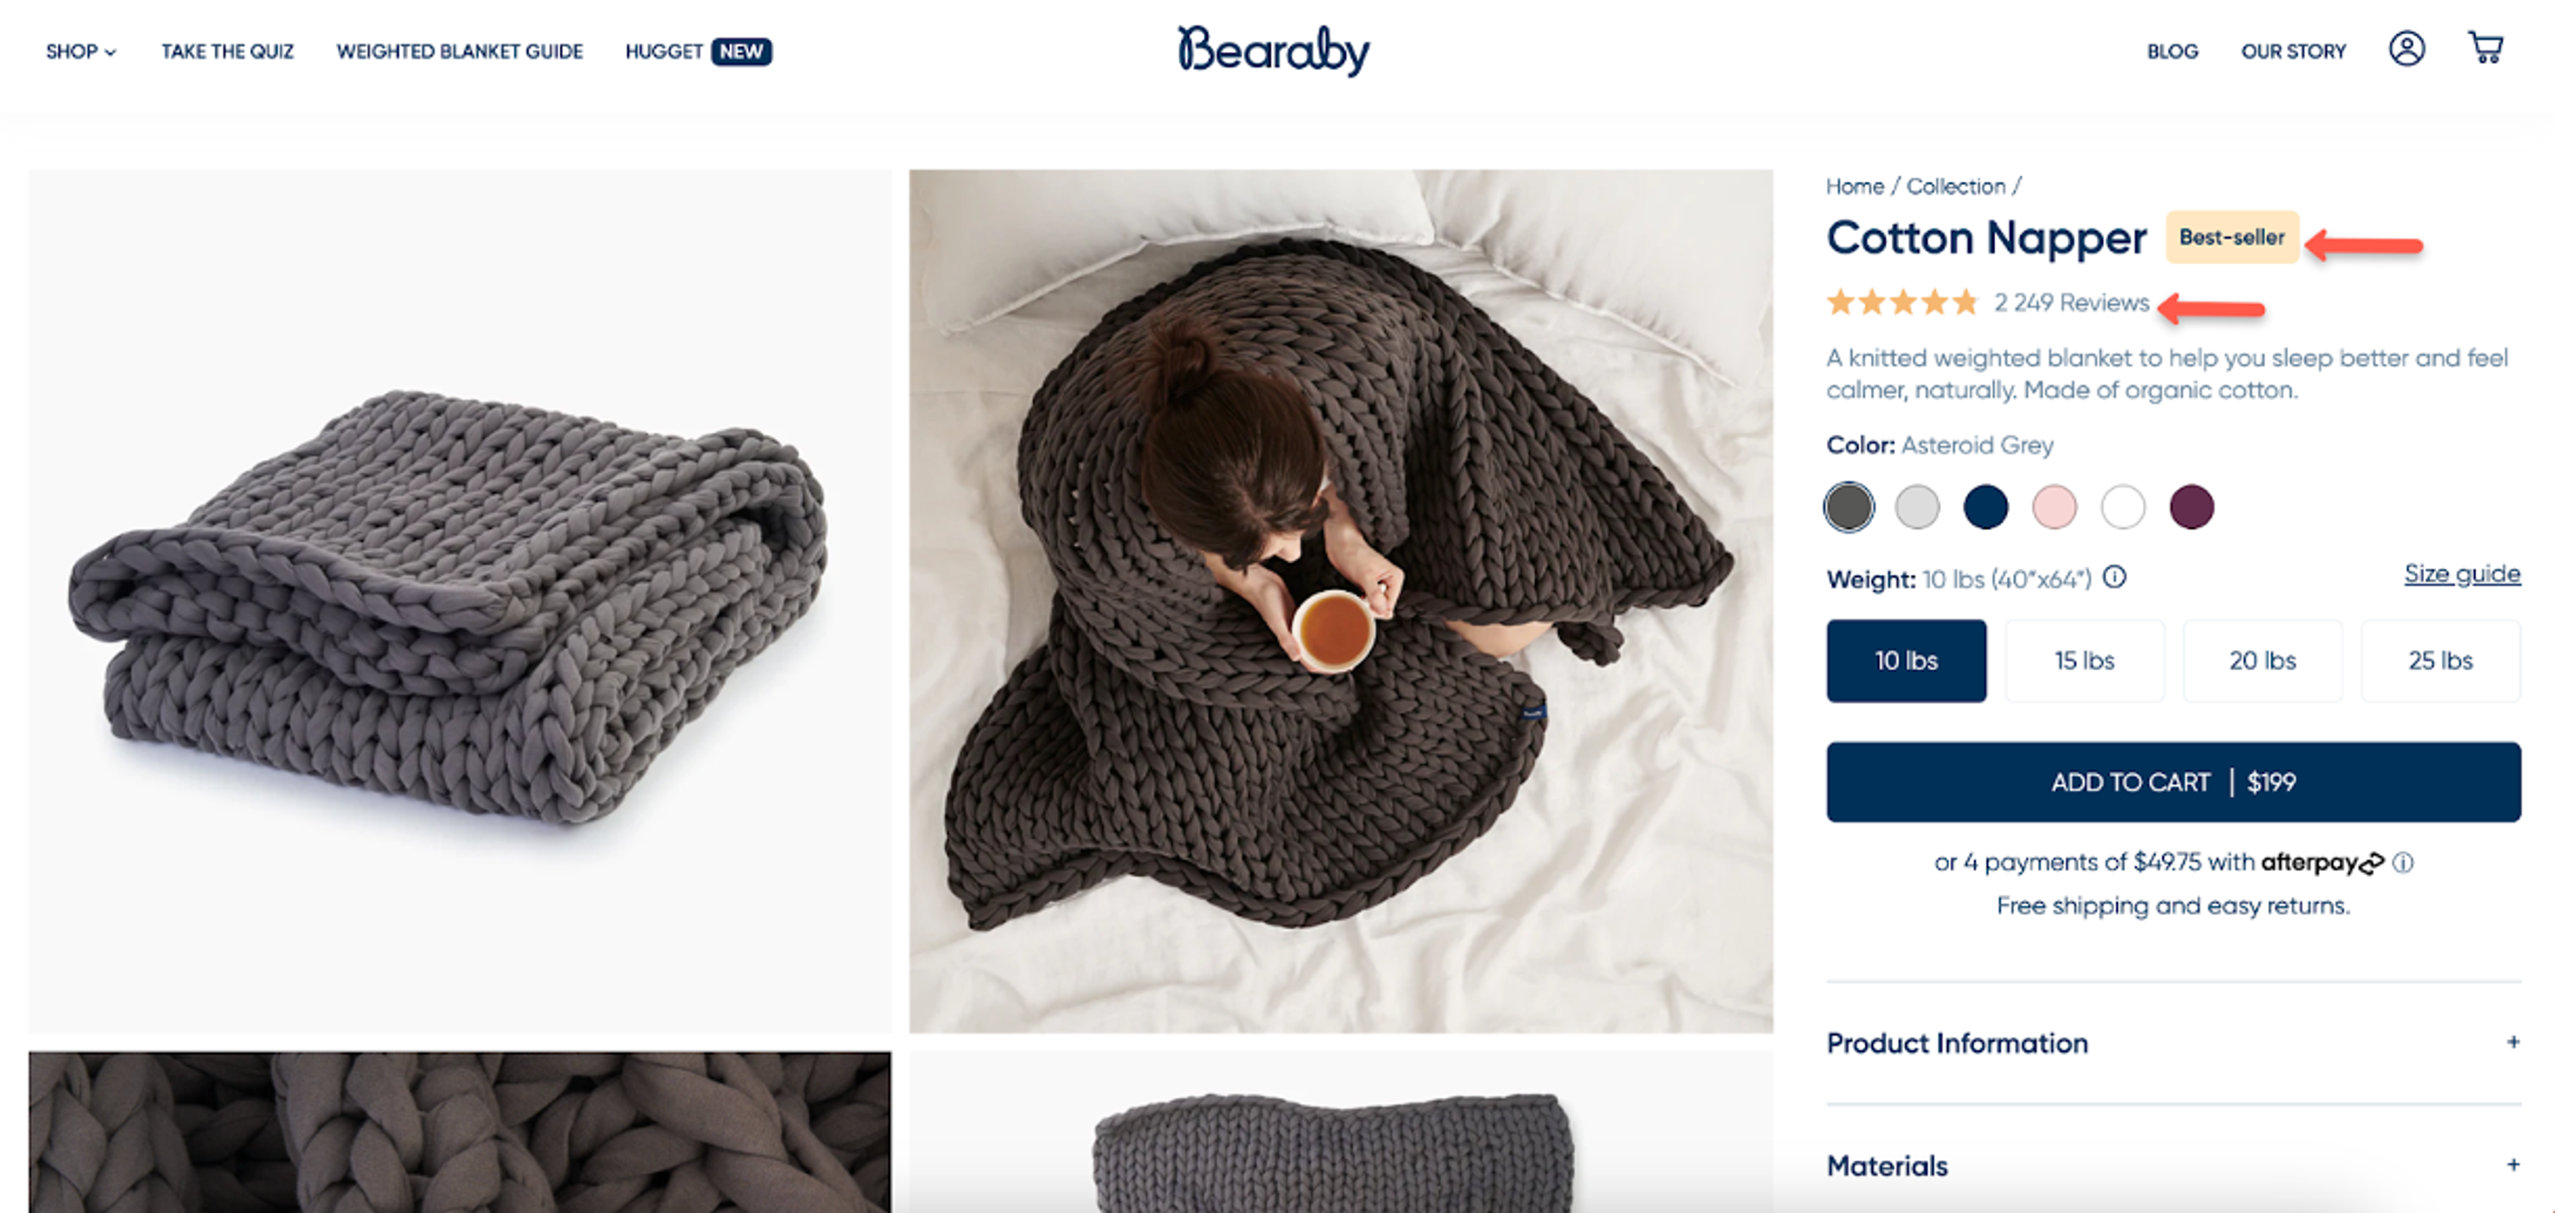Viewport: 2555px width, 1213px height.
Task: Select the Midnight Blue color swatch
Action: (1985, 507)
